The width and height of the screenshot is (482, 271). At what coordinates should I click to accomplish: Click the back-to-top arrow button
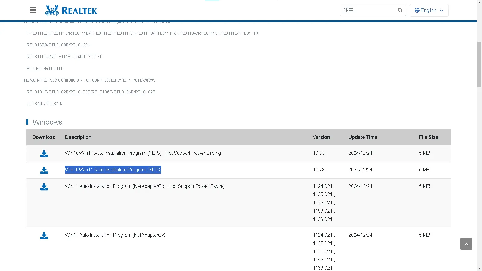pos(466,244)
